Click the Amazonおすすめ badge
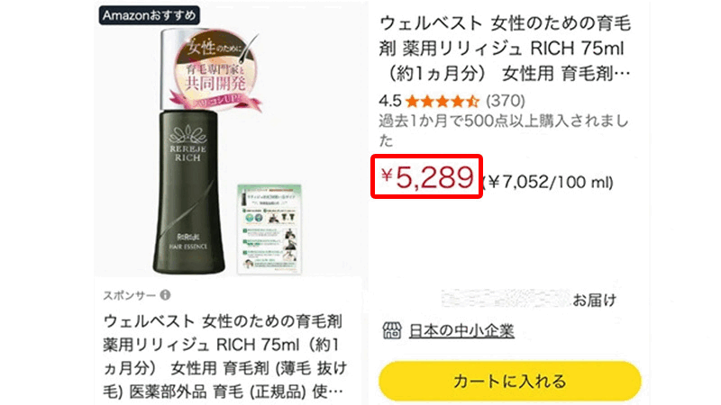 [x=149, y=15]
